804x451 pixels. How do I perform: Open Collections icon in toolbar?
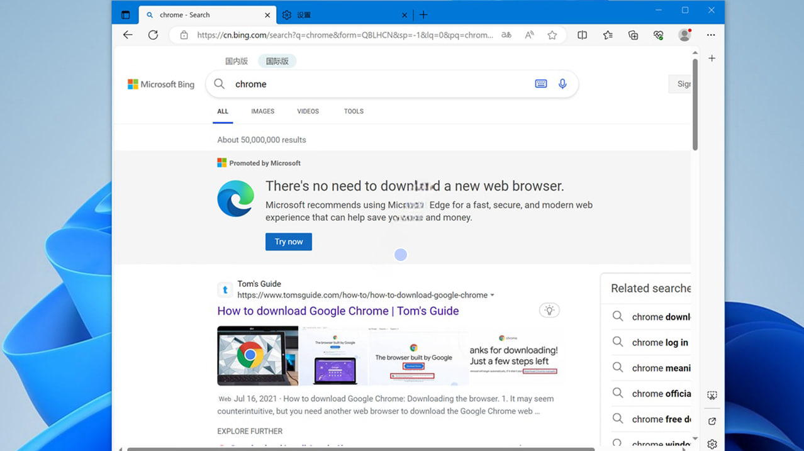634,35
